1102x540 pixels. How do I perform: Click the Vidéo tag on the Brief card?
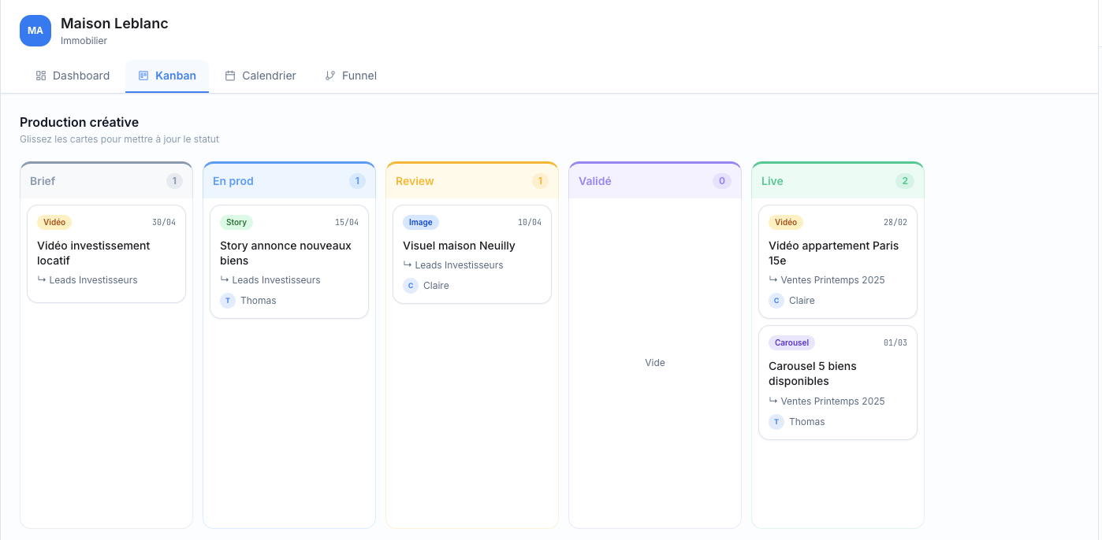click(x=54, y=223)
